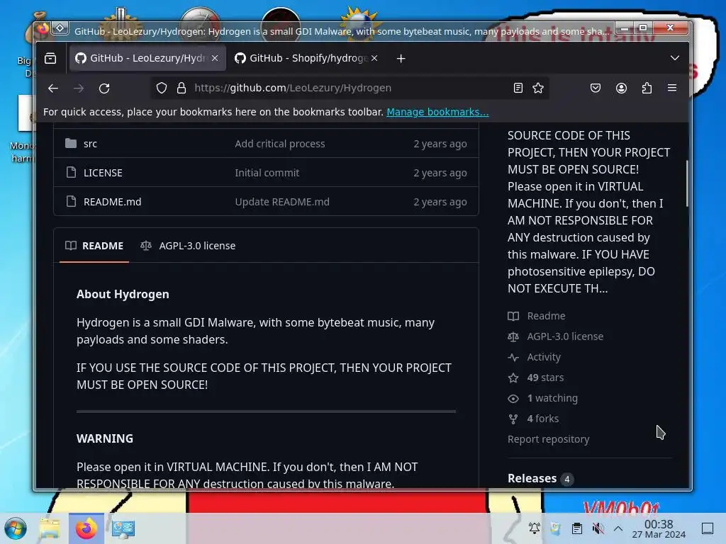
Task: Toggle the muted volume tray icon
Action: coord(598,528)
